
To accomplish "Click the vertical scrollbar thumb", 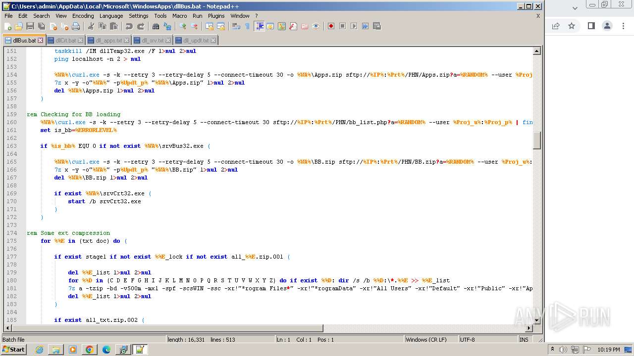I will pyautogui.click(x=536, y=141).
